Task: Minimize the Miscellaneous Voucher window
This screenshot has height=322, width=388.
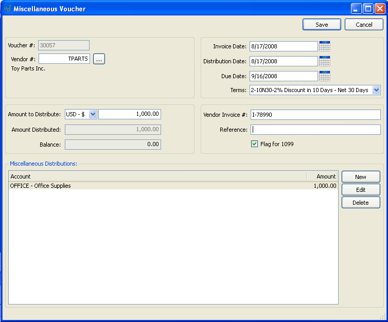Action: point(356,9)
